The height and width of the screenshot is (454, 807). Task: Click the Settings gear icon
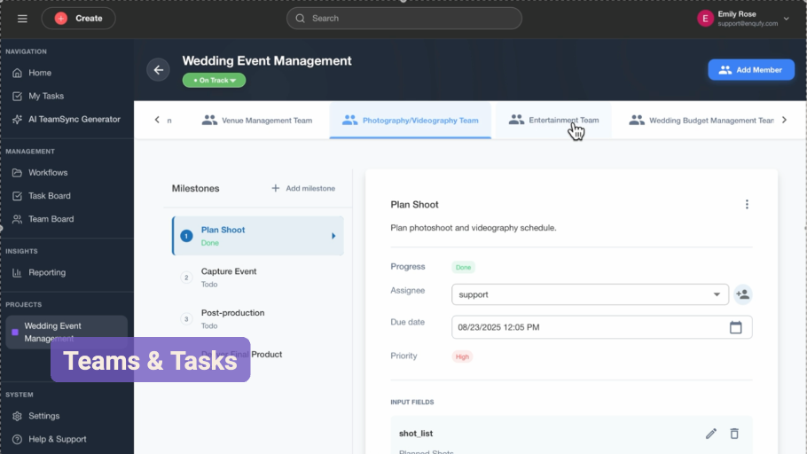(x=17, y=416)
